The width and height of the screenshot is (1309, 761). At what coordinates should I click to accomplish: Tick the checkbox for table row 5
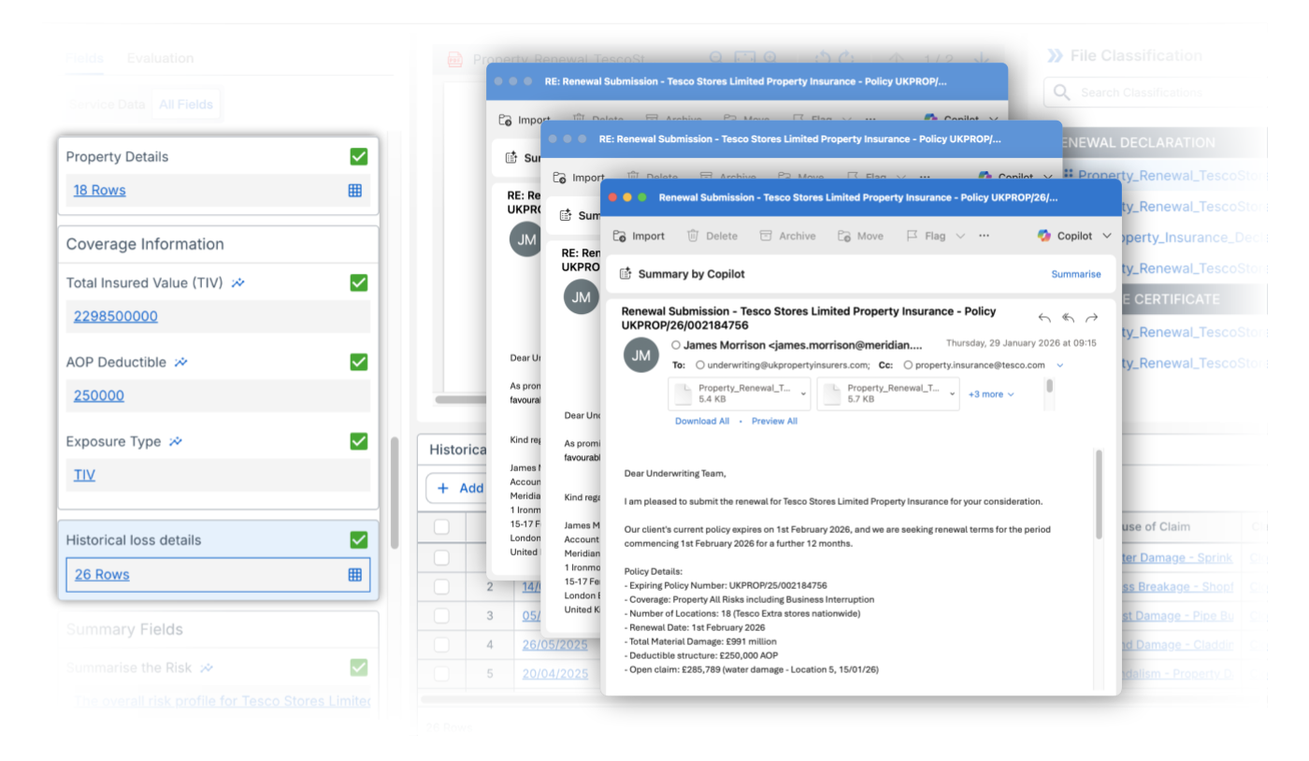click(442, 674)
